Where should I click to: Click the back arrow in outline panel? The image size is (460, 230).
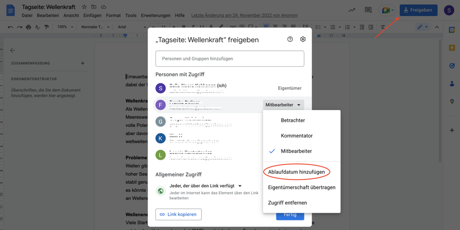13,50
